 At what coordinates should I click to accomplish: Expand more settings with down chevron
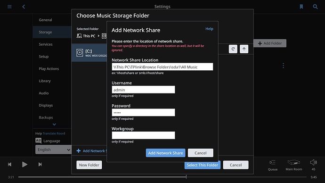(54, 125)
